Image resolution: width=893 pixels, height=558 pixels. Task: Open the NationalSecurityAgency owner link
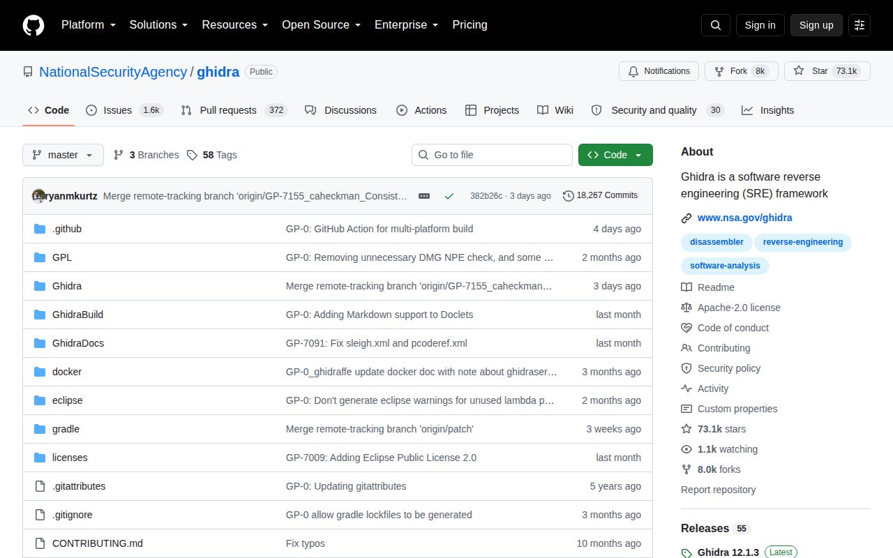(113, 72)
